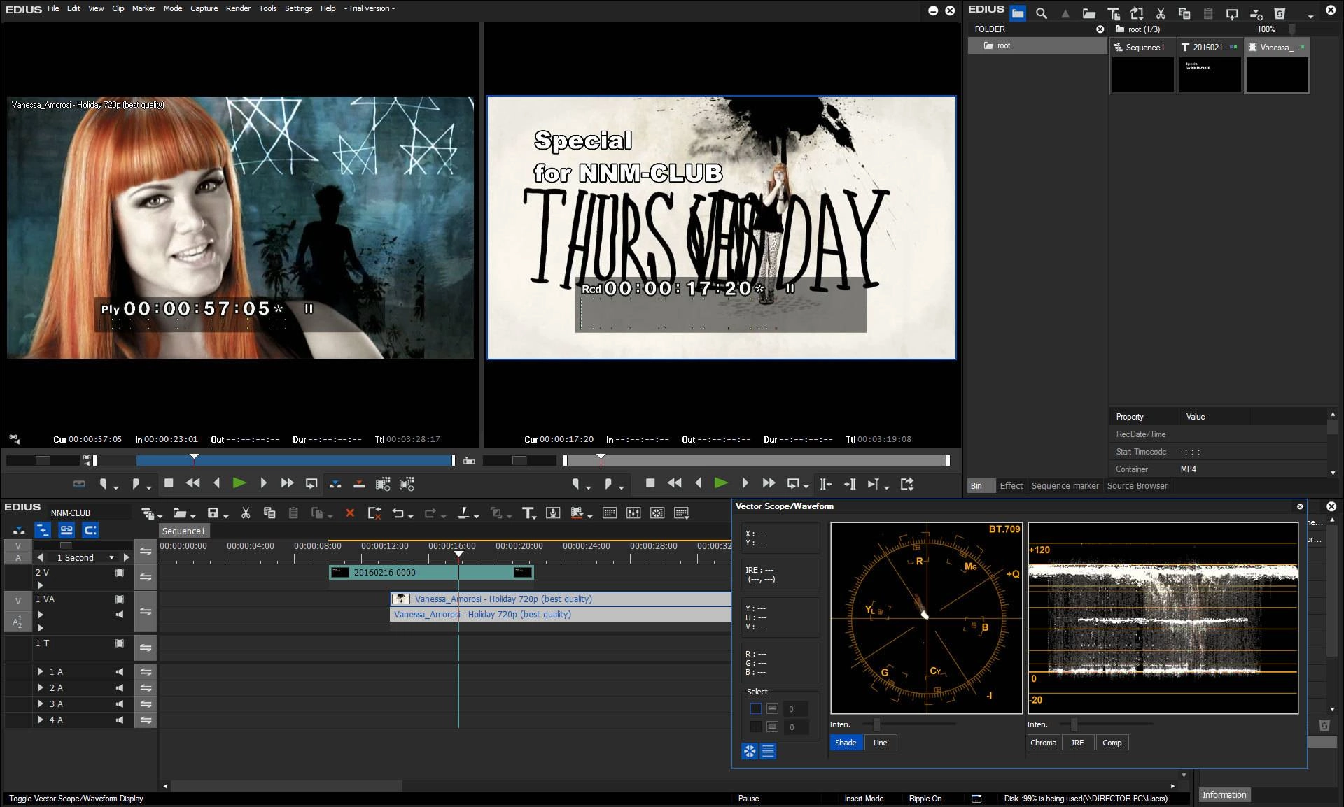Adjust the Bin thumbnail size 100% slider
Screen dimensions: 1344x807
[x=1291, y=29]
